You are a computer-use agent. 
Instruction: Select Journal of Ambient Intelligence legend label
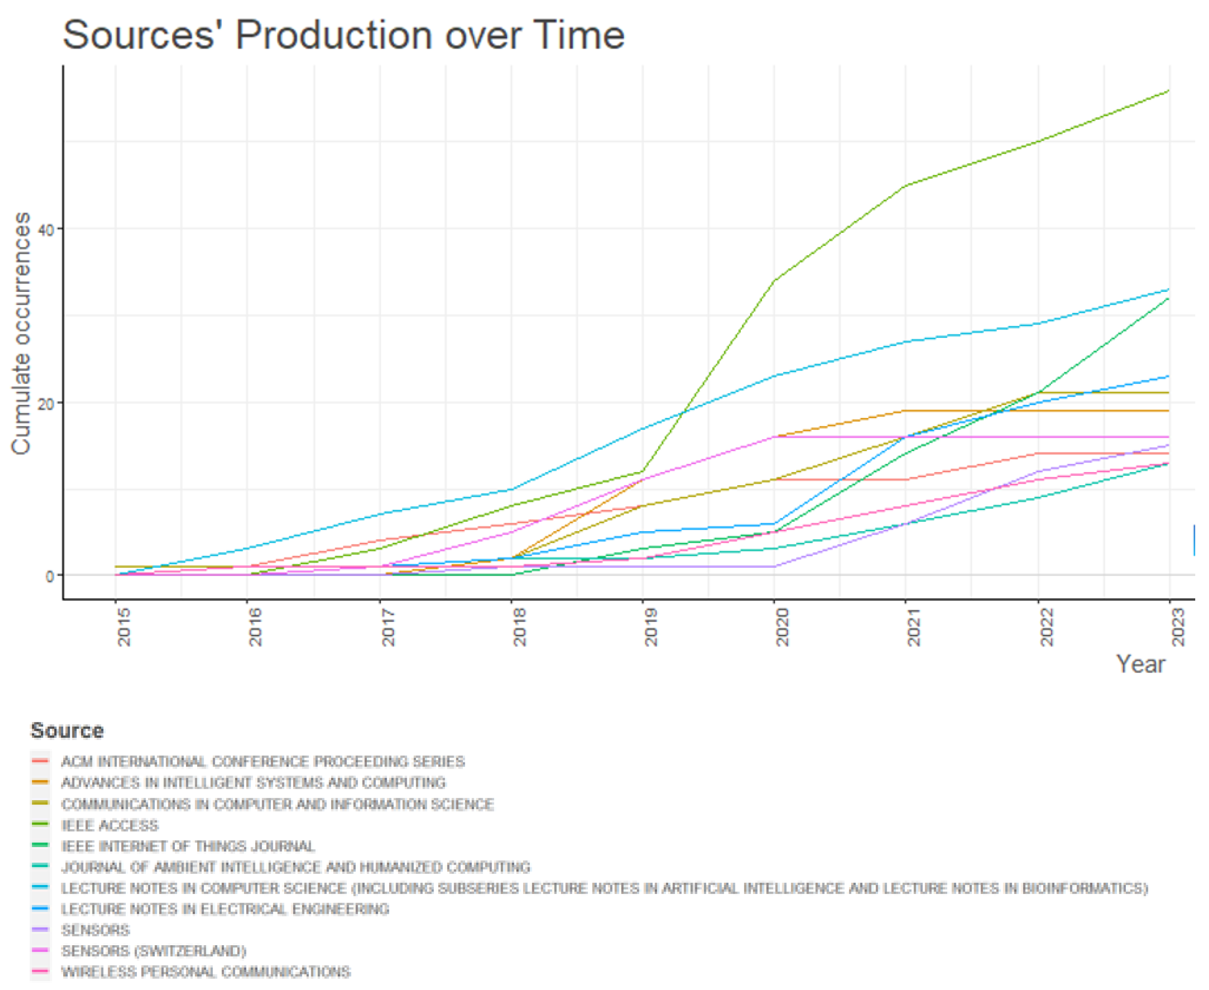[295, 867]
